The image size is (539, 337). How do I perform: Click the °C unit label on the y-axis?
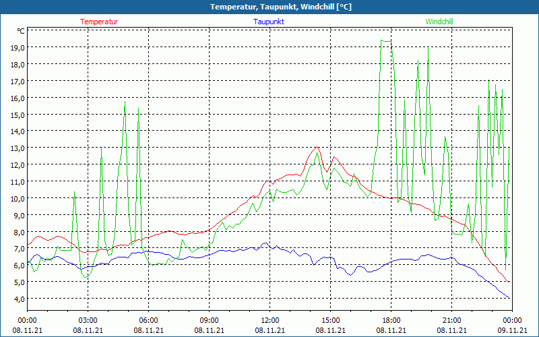[21, 31]
